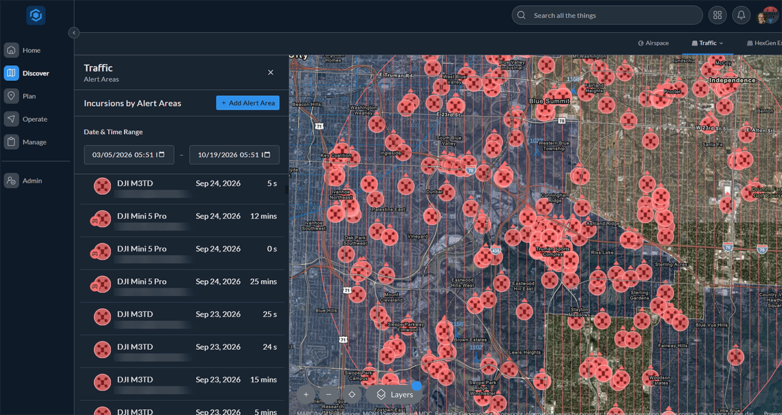Select the DJI M3TD 5 s incursion
The image size is (782, 415).
182,188
